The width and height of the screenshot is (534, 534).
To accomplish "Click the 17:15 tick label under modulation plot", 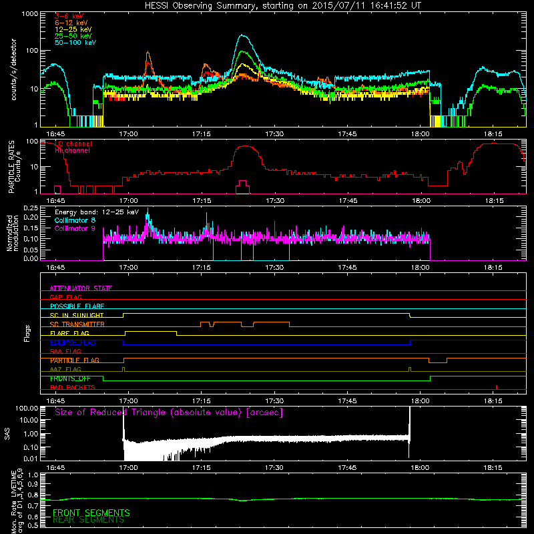I will pos(202,268).
